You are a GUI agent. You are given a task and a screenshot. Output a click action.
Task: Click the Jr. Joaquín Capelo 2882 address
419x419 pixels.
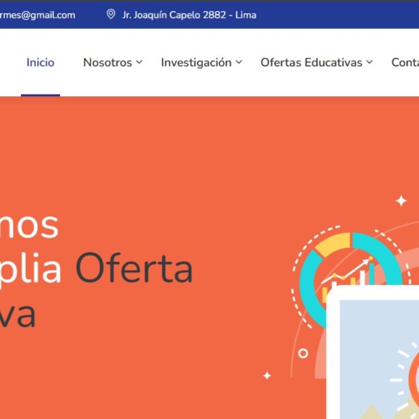(189, 15)
